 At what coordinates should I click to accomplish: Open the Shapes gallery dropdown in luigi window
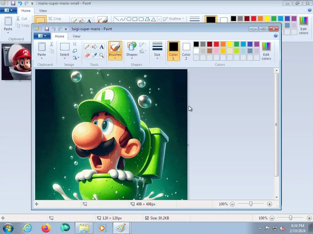(132, 58)
